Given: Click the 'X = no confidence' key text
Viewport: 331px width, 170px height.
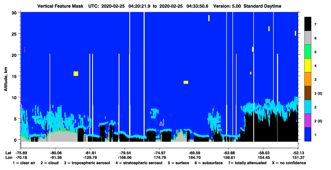Looking at the screenshot, I should [x=289, y=163].
